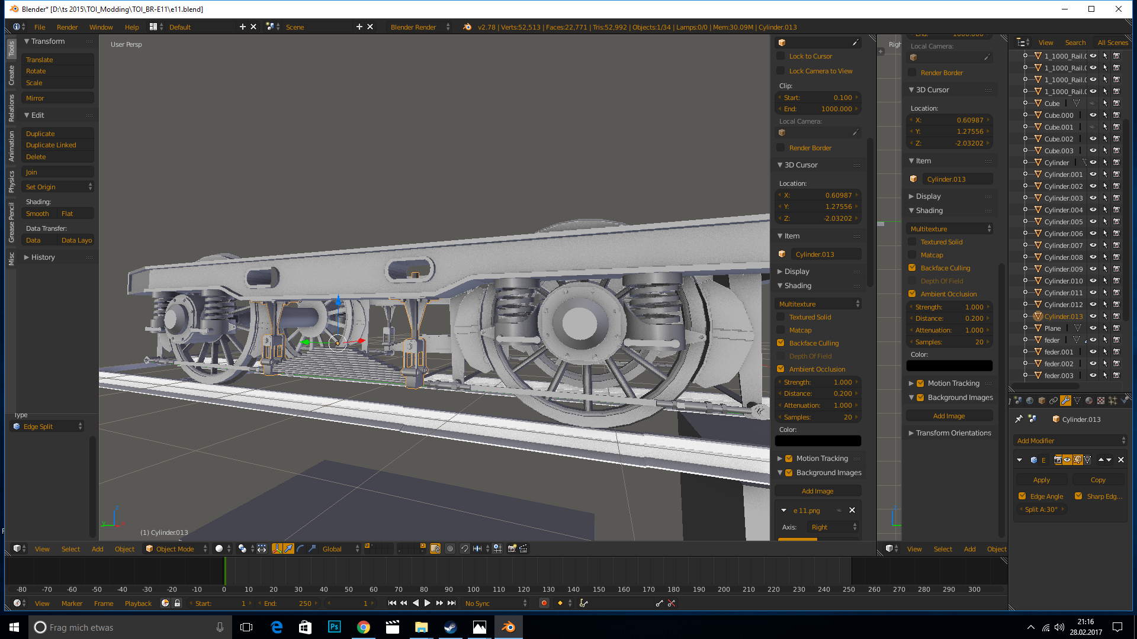Switch to the Create tab in tool shelf
Screen dimensions: 1137x639
pos(11,75)
